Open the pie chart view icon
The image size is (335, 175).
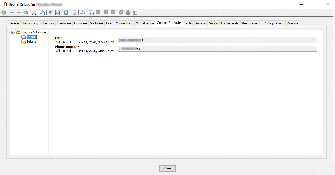pos(121,12)
